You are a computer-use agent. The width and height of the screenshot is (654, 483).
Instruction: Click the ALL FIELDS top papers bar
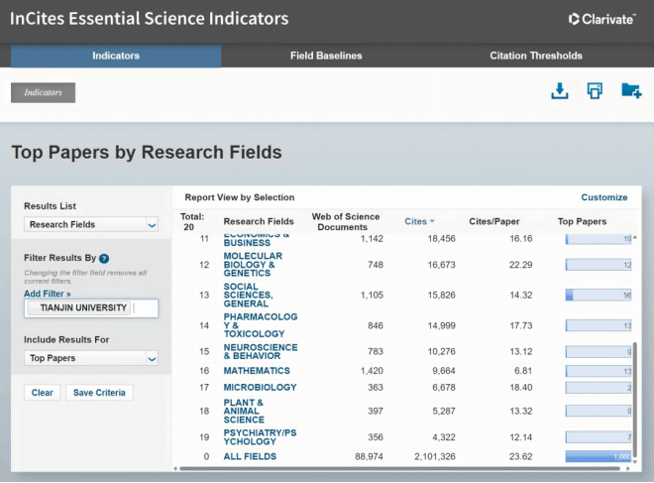click(x=599, y=456)
